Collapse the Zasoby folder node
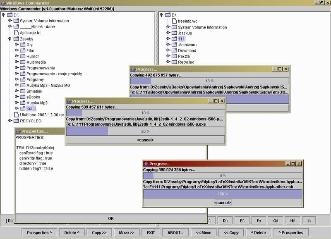331x239 pixels. (x=10, y=39)
